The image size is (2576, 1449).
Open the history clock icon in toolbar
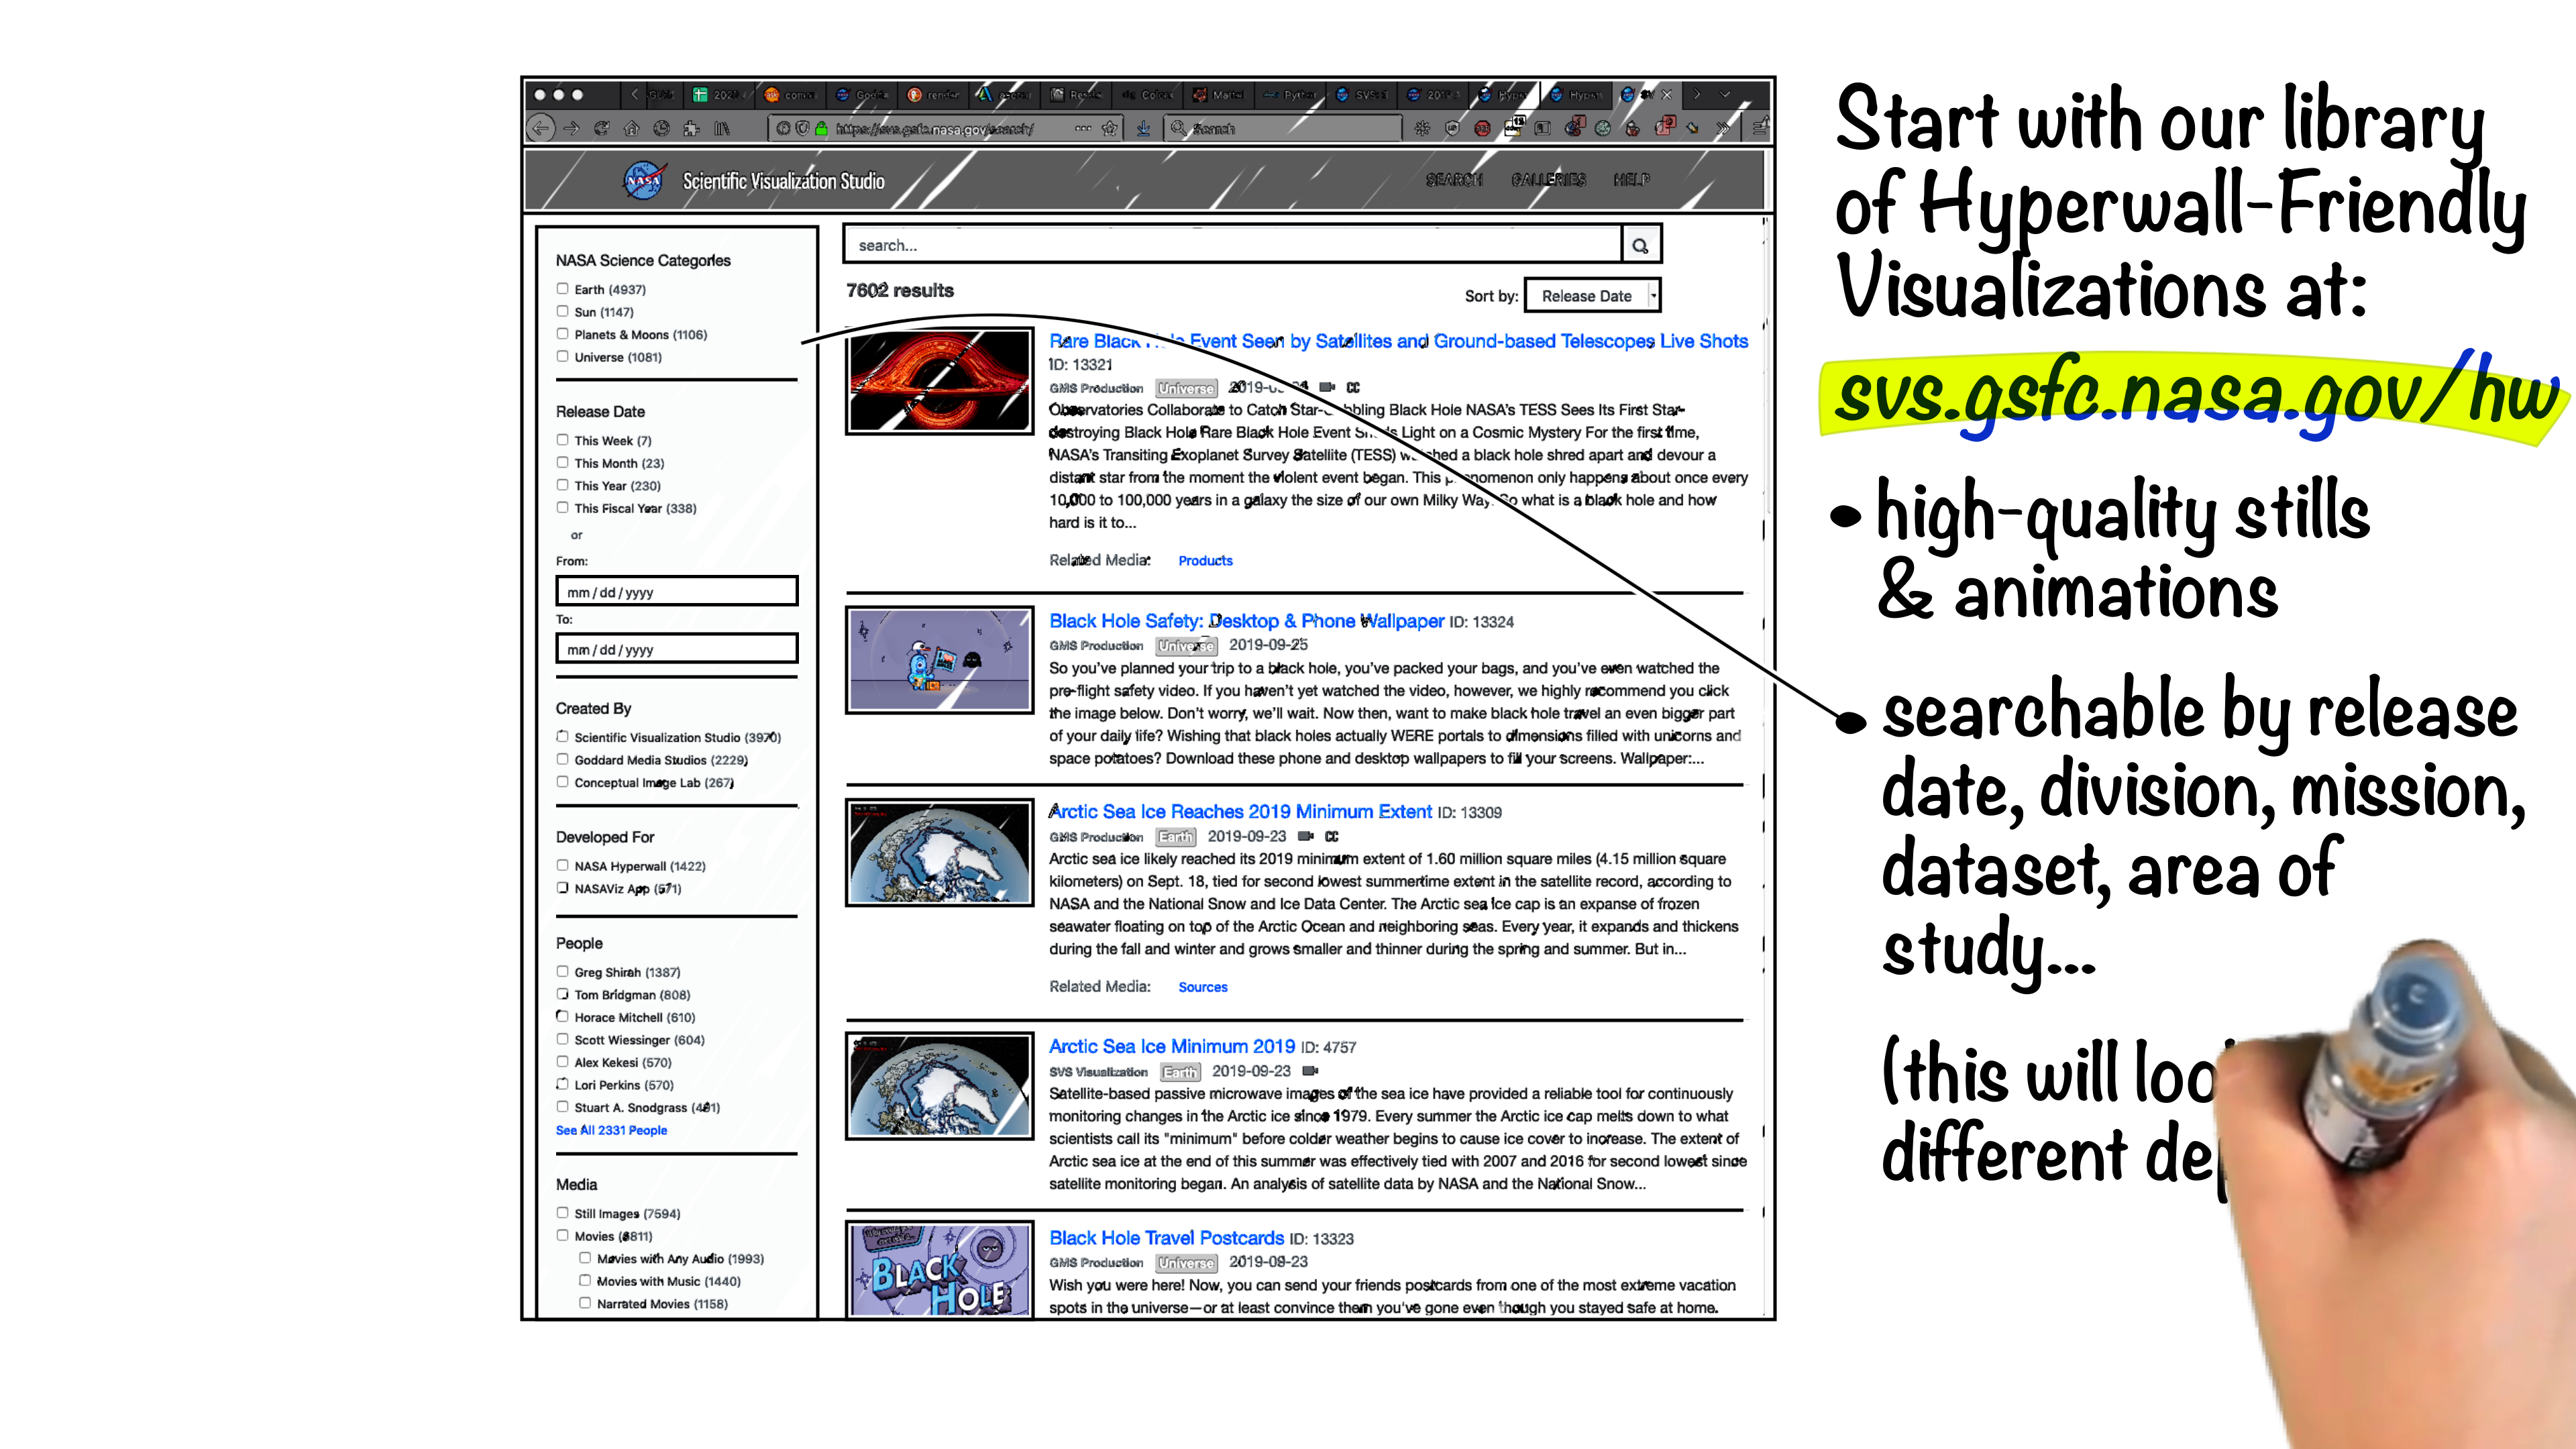point(661,128)
